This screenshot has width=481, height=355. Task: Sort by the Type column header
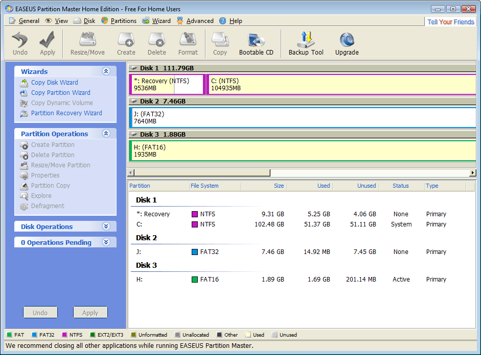[x=445, y=186]
